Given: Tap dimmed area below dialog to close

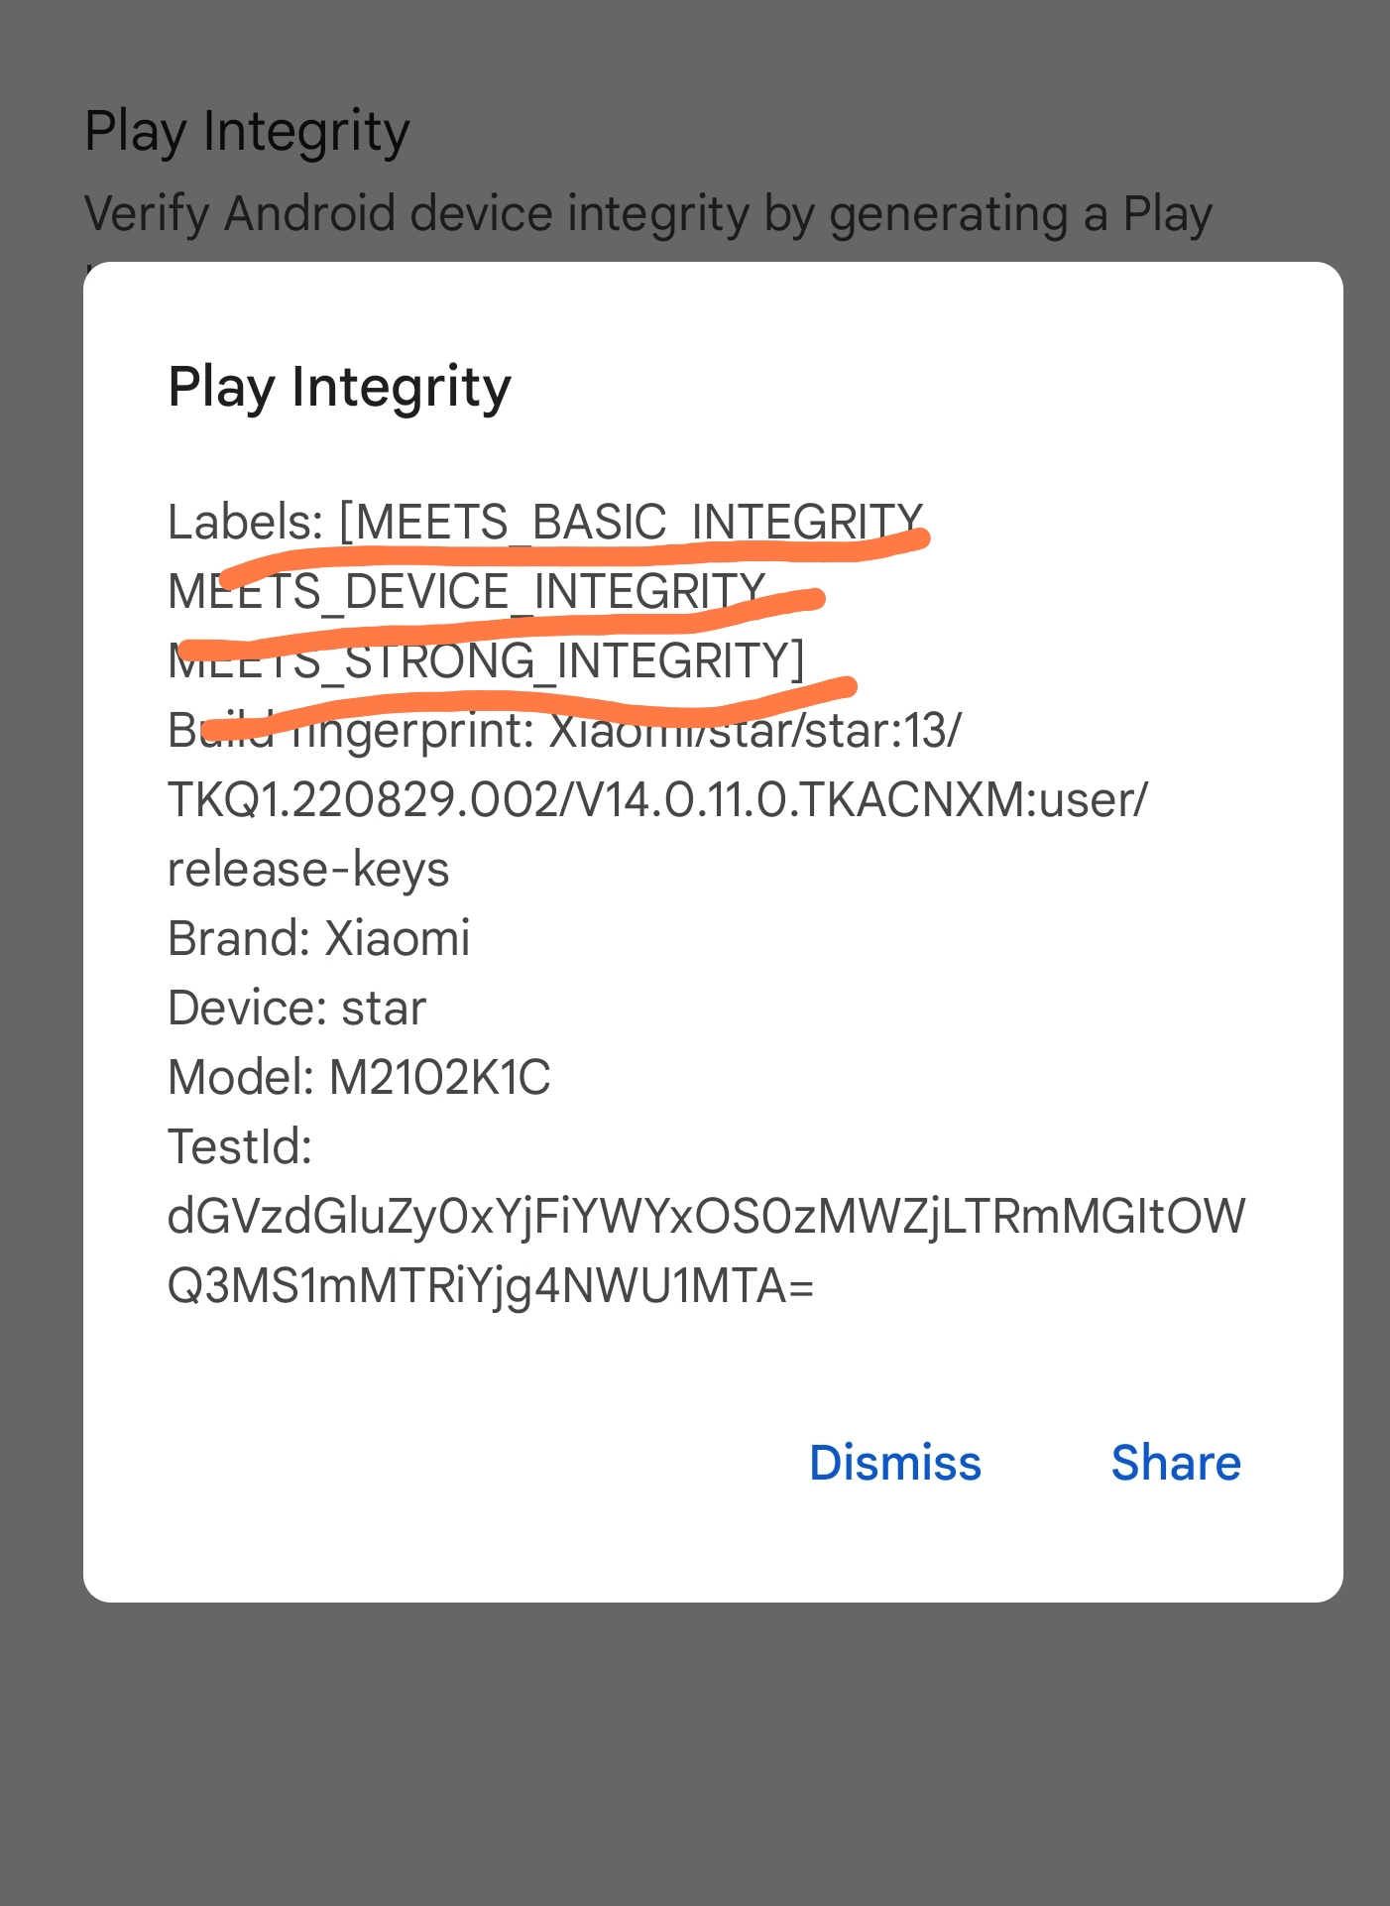Looking at the screenshot, I should point(694,1755).
